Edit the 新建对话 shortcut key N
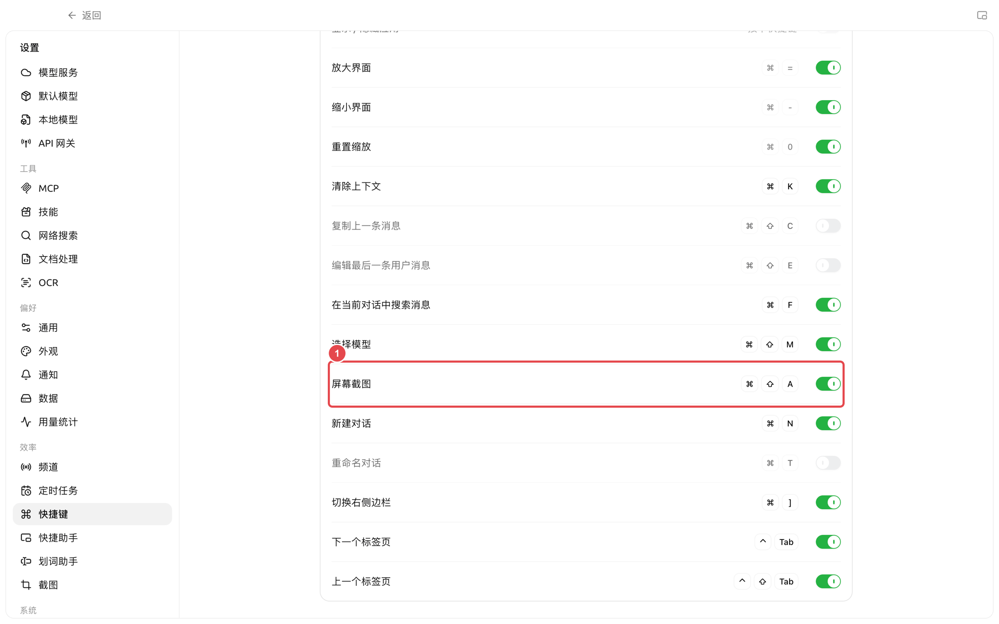The height and width of the screenshot is (624, 999). click(x=790, y=423)
